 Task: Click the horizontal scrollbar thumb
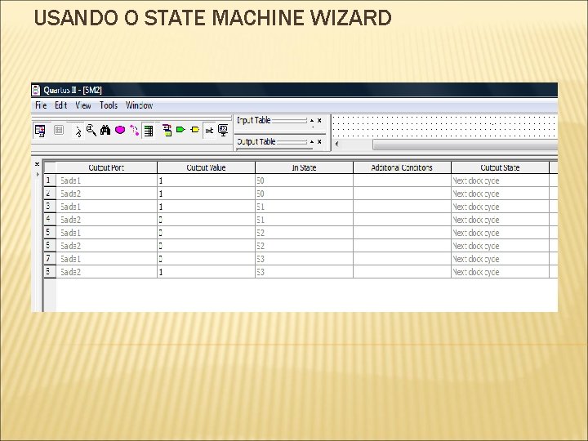[x=465, y=145]
